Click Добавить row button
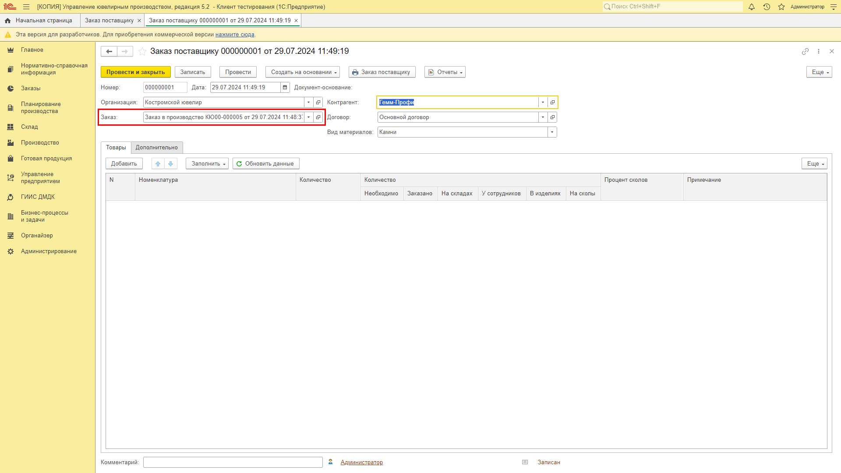The width and height of the screenshot is (841, 473). [x=124, y=164]
